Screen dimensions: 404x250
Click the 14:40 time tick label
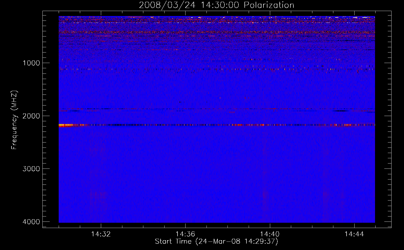270,234
